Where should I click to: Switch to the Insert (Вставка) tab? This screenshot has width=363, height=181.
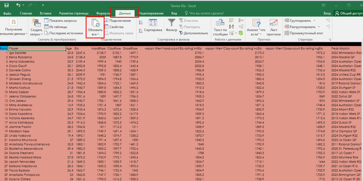(x=45, y=13)
